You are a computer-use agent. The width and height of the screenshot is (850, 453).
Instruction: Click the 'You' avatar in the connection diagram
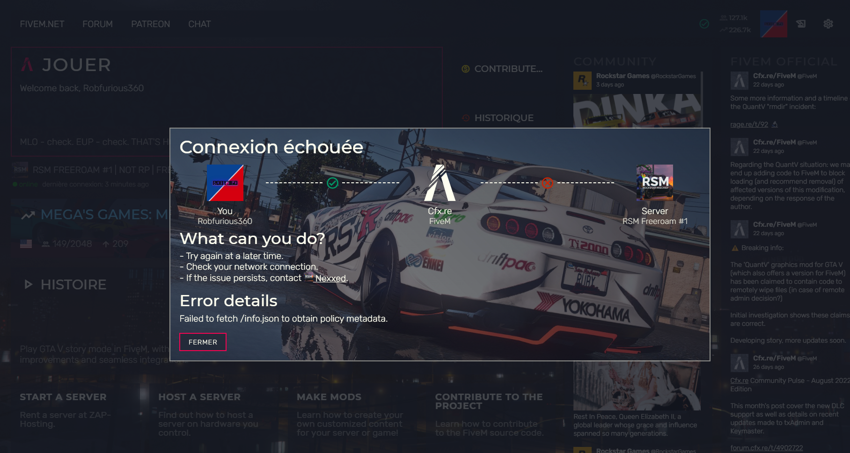pos(225,183)
